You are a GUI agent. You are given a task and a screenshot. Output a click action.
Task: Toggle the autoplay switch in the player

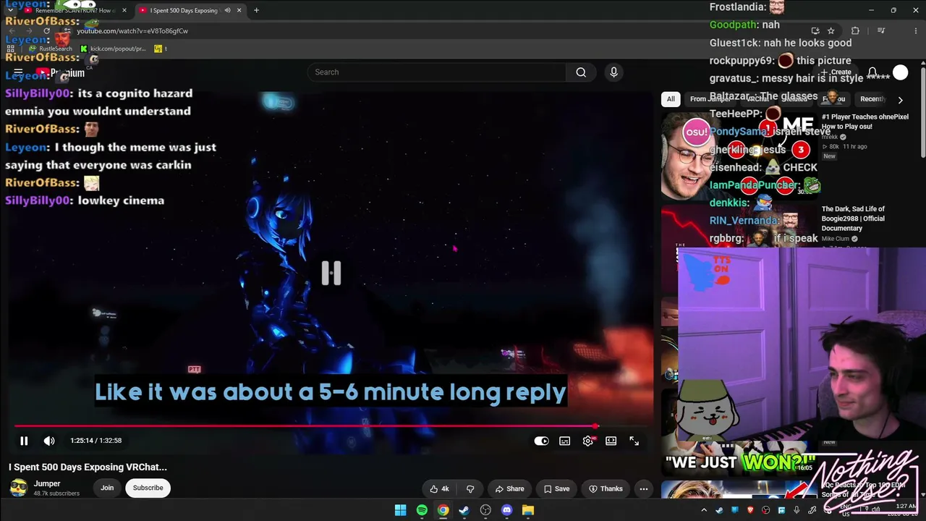541,441
